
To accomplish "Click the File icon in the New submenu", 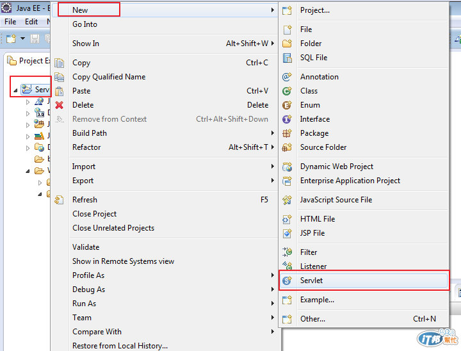I will pyautogui.click(x=287, y=29).
